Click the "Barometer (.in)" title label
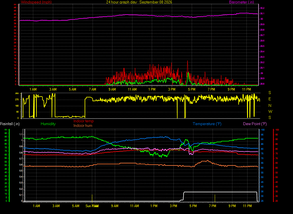 [241, 2]
